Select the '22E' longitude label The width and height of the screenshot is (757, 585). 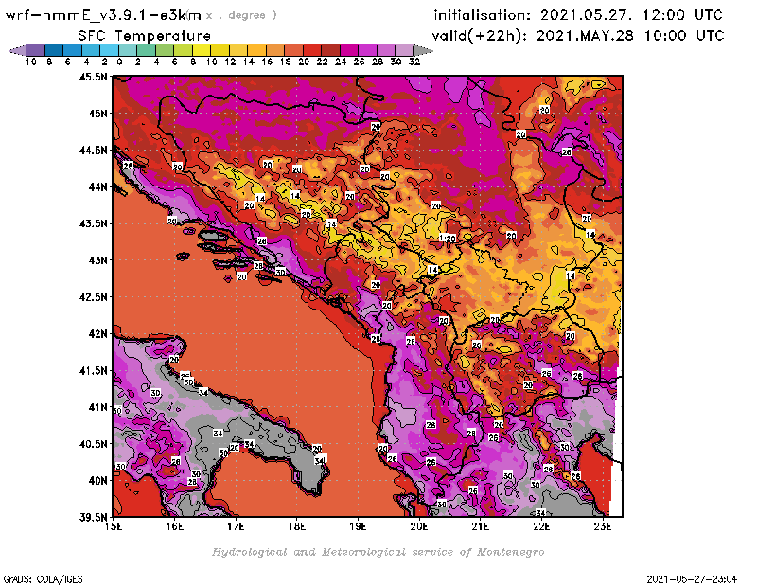coord(541,526)
